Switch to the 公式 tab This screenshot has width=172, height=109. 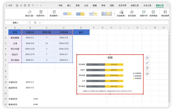[x=86, y=5]
